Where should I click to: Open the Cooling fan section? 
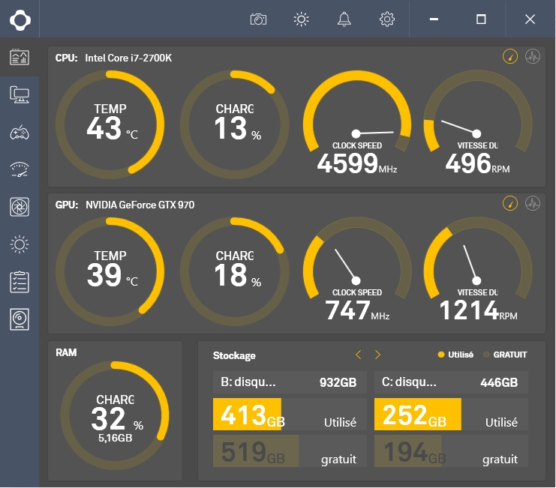tap(20, 207)
